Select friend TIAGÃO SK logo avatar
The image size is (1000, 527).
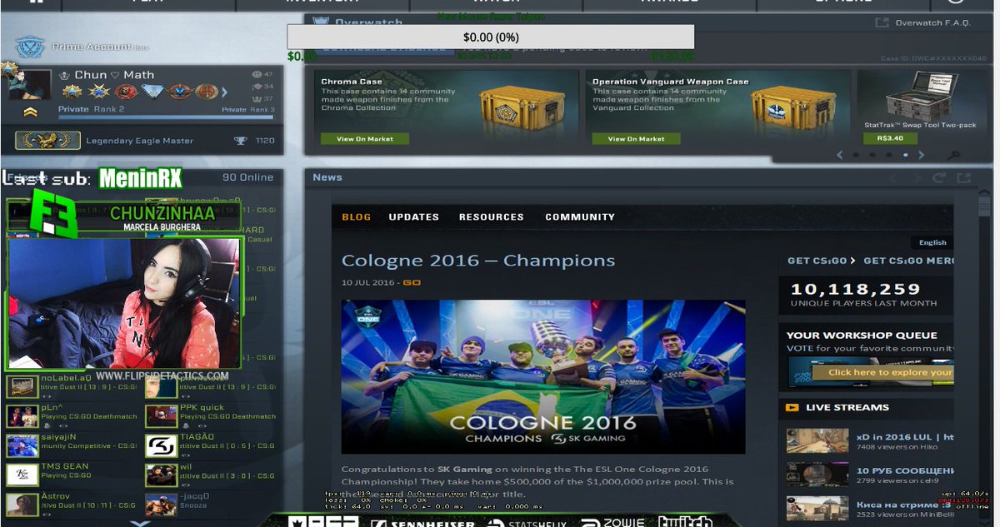(x=161, y=445)
